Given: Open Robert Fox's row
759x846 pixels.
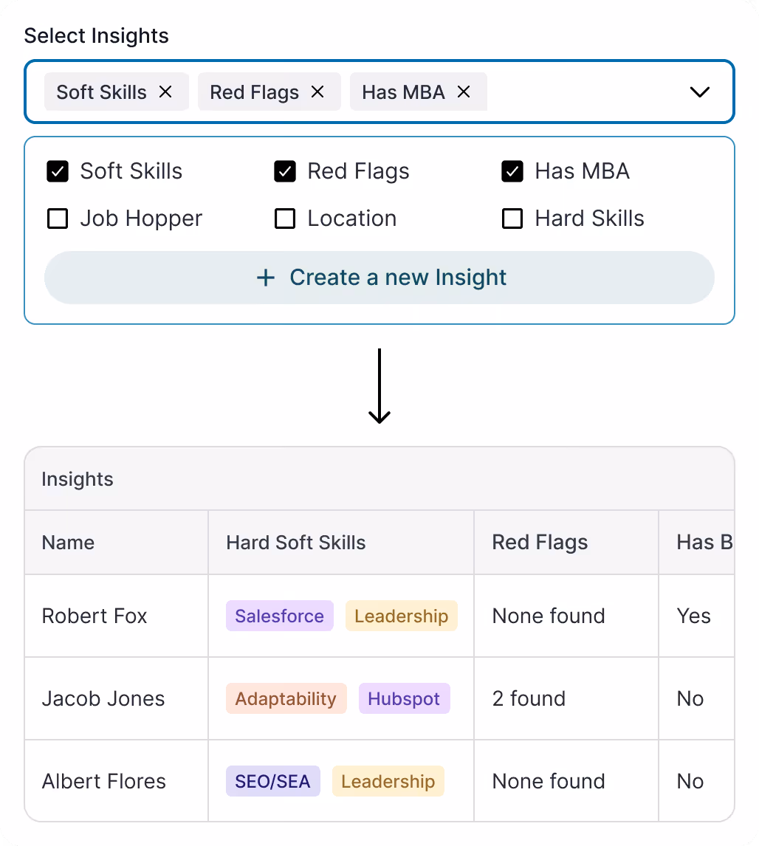Looking at the screenshot, I should coord(95,616).
